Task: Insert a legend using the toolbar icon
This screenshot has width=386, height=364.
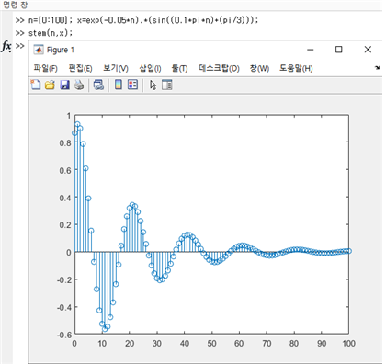Action: pyautogui.click(x=132, y=85)
